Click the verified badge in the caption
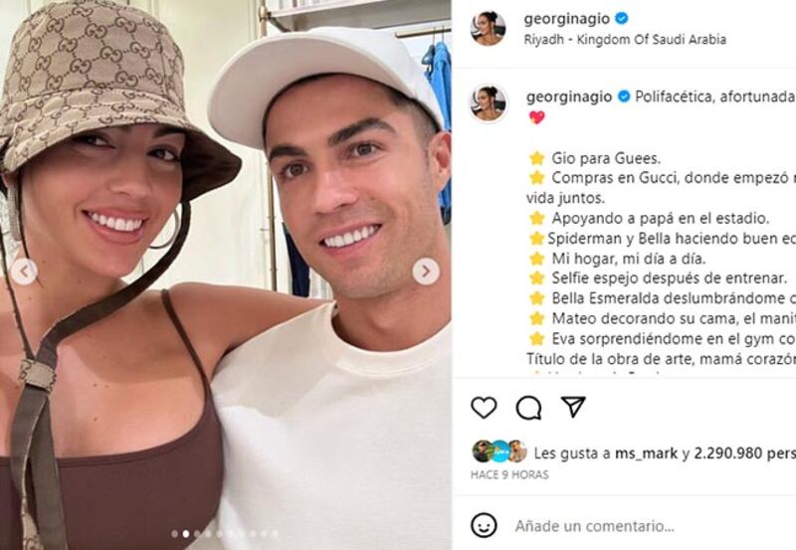The width and height of the screenshot is (796, 550). tap(624, 96)
